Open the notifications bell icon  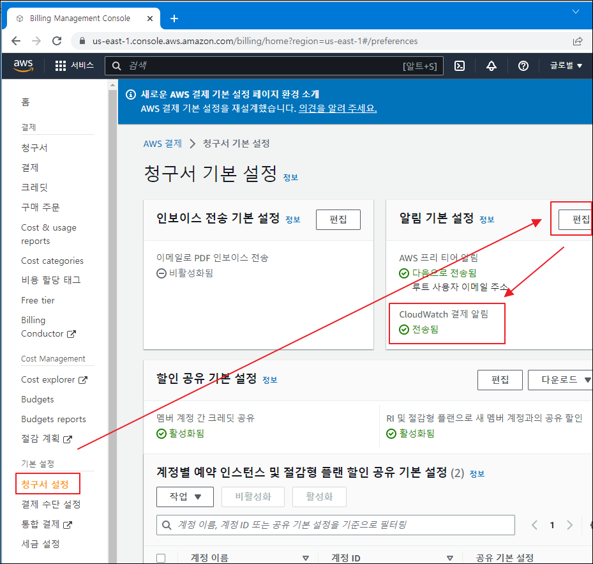tap(492, 66)
